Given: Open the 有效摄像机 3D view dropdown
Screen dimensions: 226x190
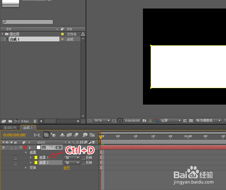Looking at the screenshot, I should [x=208, y=121].
